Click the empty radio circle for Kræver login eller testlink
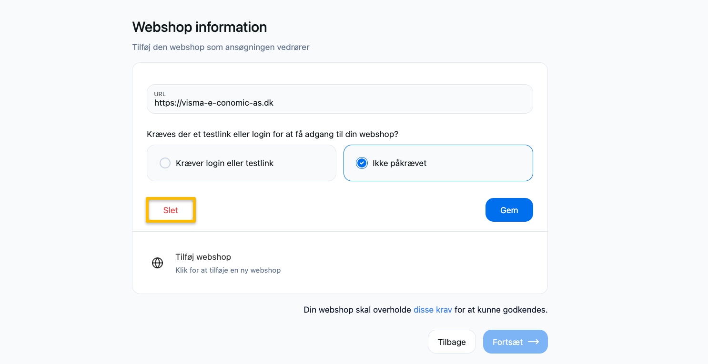 point(165,163)
